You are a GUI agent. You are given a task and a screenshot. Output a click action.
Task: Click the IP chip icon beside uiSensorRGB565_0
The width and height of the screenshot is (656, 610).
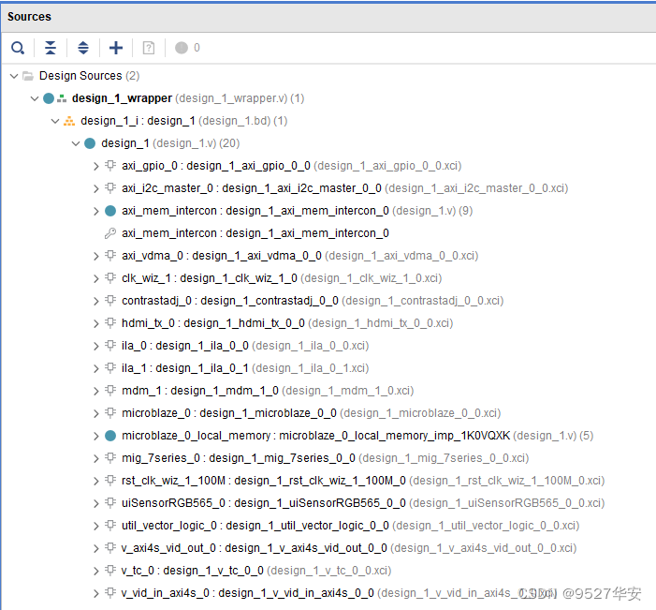(x=110, y=502)
